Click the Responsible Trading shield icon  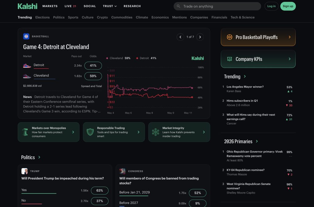(x=90, y=132)
